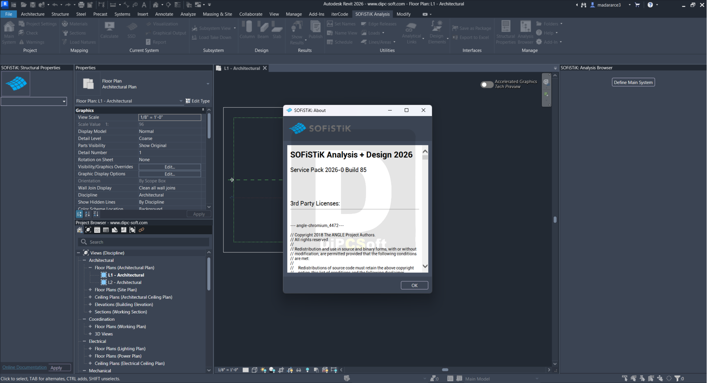Click the crop view icon in view control bar
The width and height of the screenshot is (707, 383).
[x=281, y=370]
